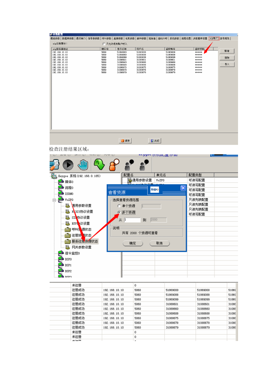Click the 到 end value field showing 2000
Image resolution: width=270 pixels, height=381 pixels.
[158, 220]
